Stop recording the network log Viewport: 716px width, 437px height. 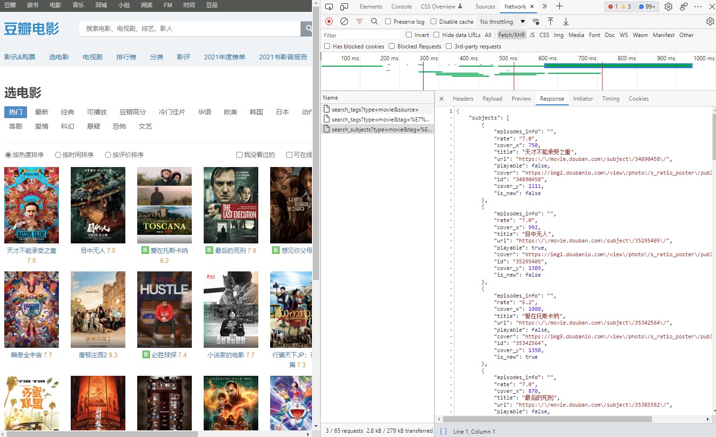pos(329,21)
